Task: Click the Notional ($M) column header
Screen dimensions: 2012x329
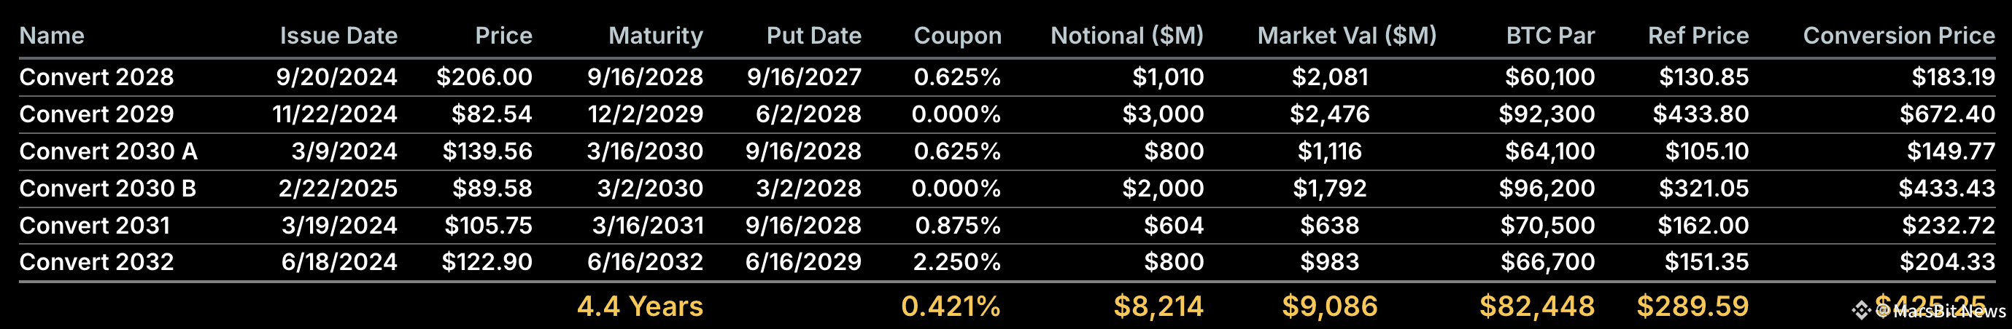Action: 1126,36
